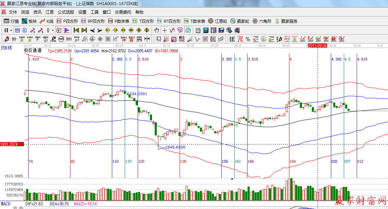The height and width of the screenshot is (209, 388).
Task: Click the percent sign drawing tool
Action: pyautogui.click(x=248, y=39)
